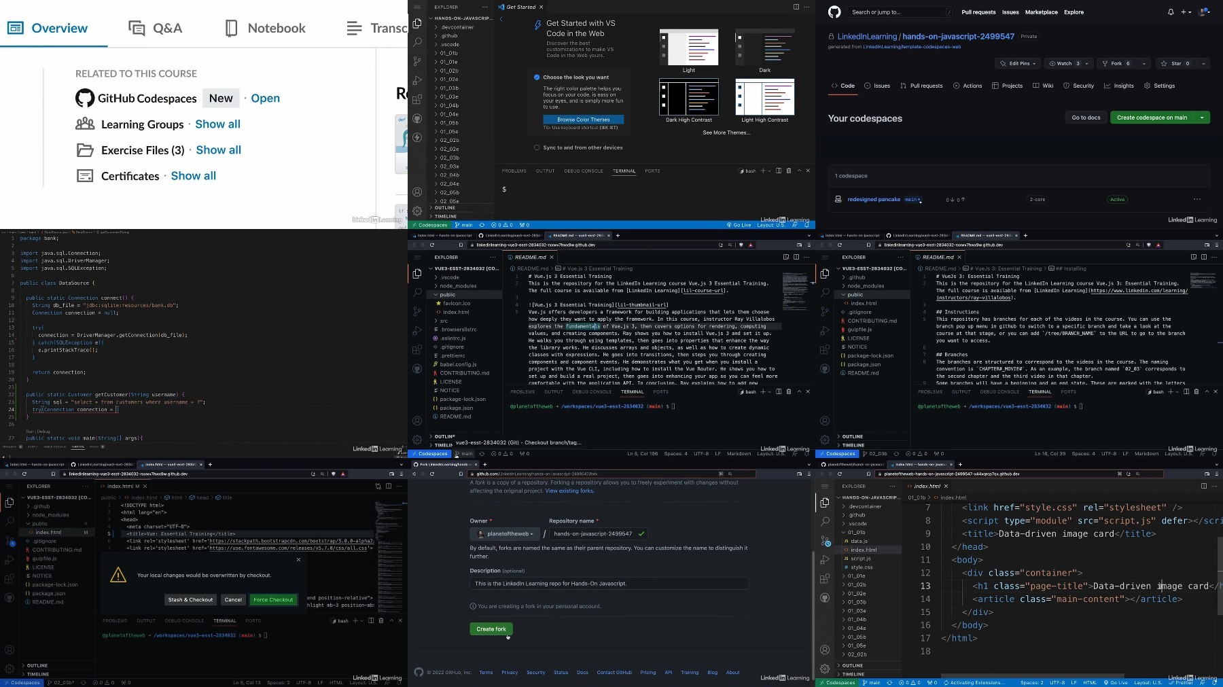Open the plus create-new menu in GitHub header

point(1186,12)
